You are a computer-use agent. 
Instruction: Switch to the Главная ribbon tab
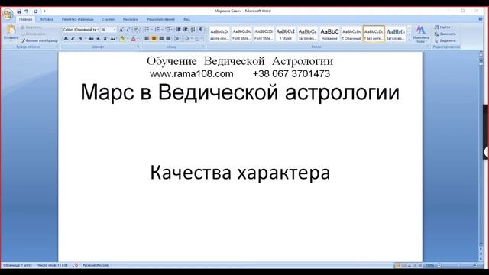click(x=25, y=19)
